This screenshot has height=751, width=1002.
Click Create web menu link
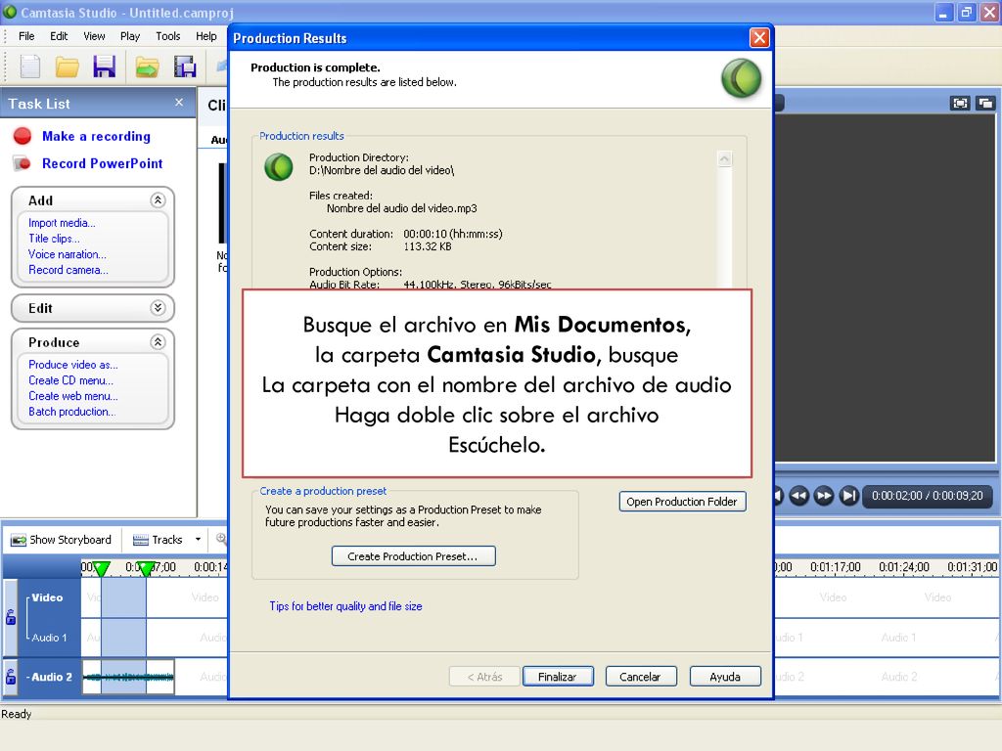(72, 396)
